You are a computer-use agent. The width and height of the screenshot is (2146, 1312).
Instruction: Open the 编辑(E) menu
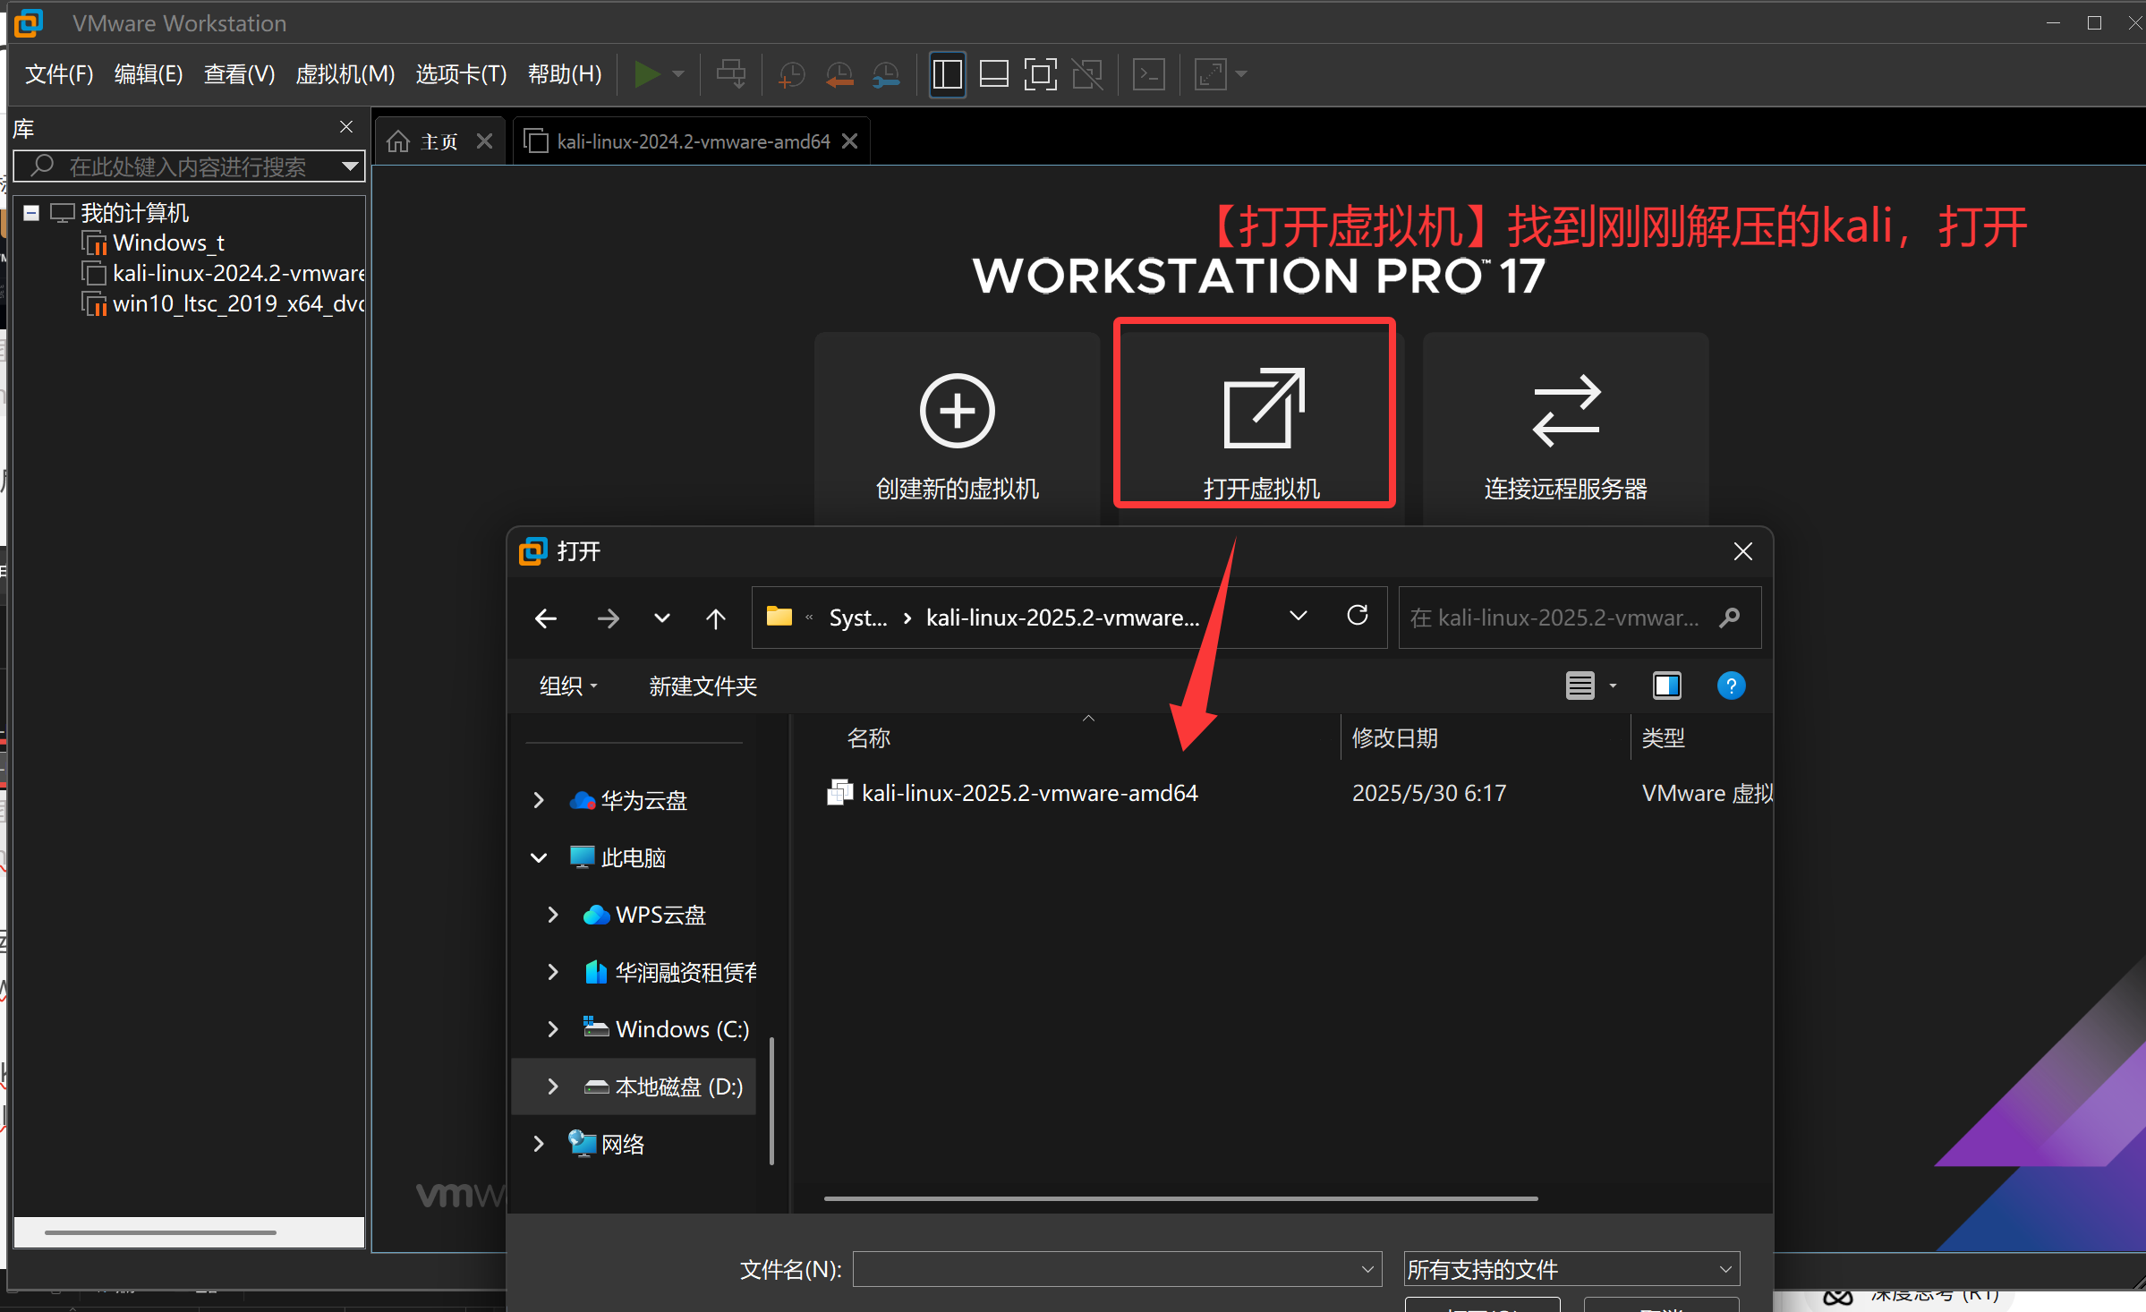(x=149, y=74)
